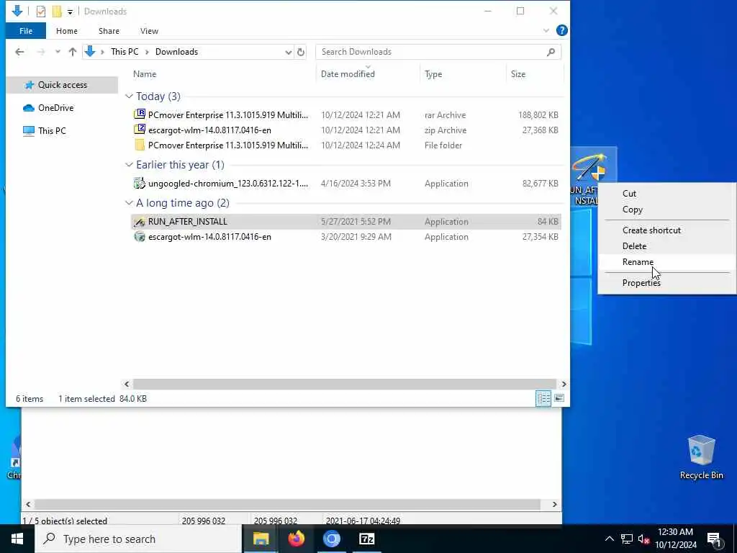The image size is (737, 553).
Task: Sort by the Name column header
Action: point(145,74)
